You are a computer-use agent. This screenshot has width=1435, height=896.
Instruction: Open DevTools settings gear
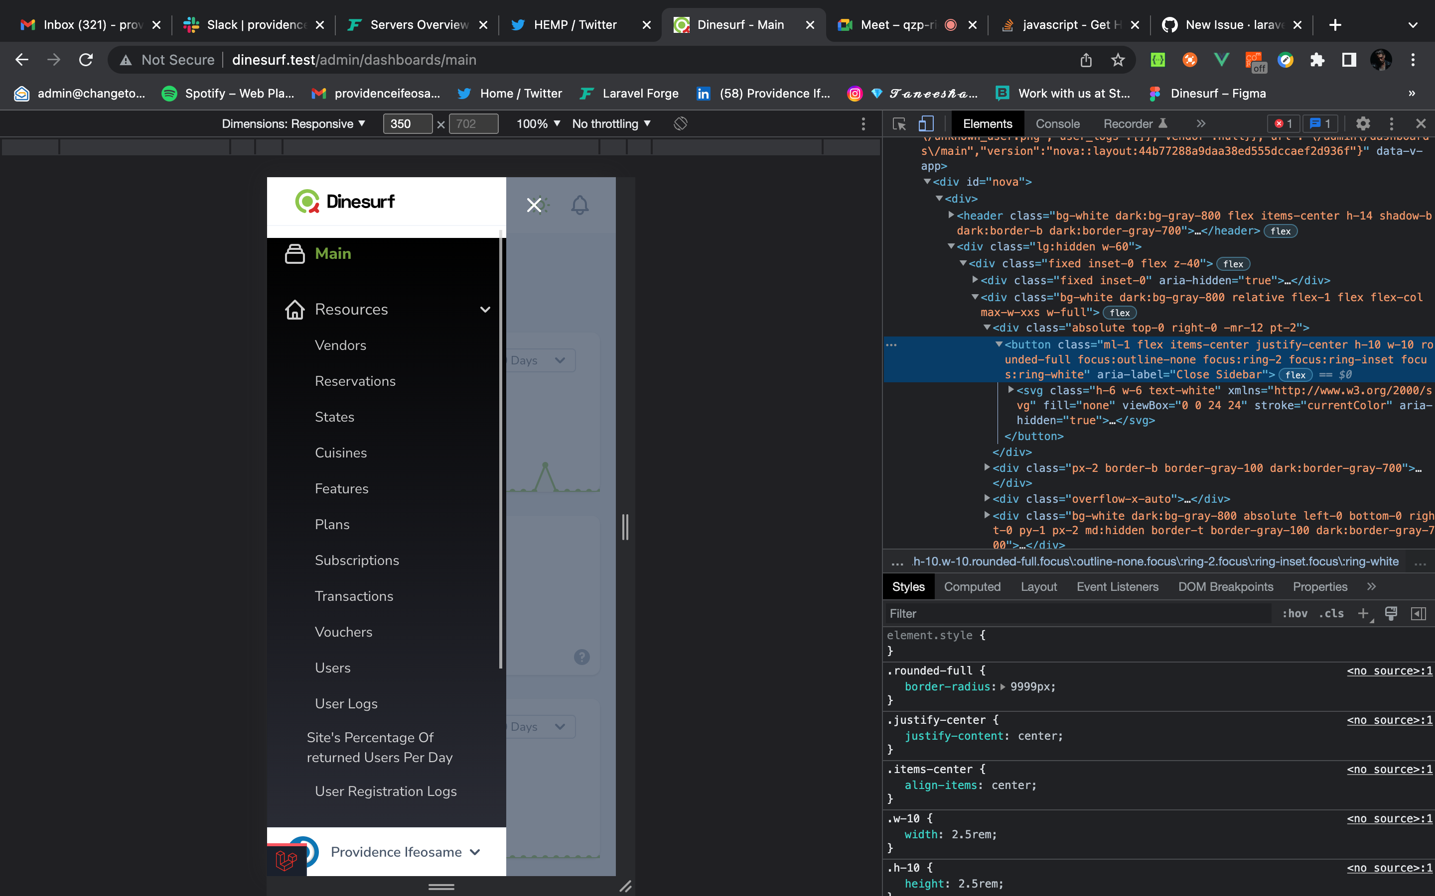(x=1363, y=123)
